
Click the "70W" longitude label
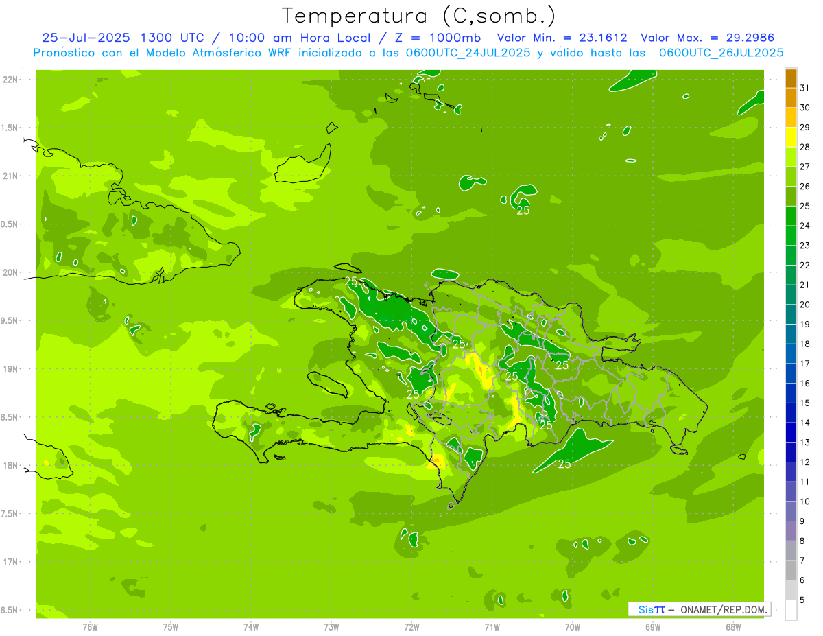tap(573, 626)
